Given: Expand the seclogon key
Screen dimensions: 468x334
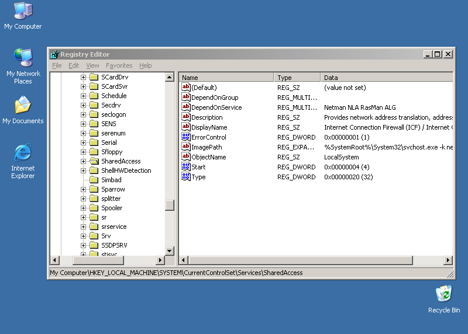Looking at the screenshot, I should (x=83, y=114).
